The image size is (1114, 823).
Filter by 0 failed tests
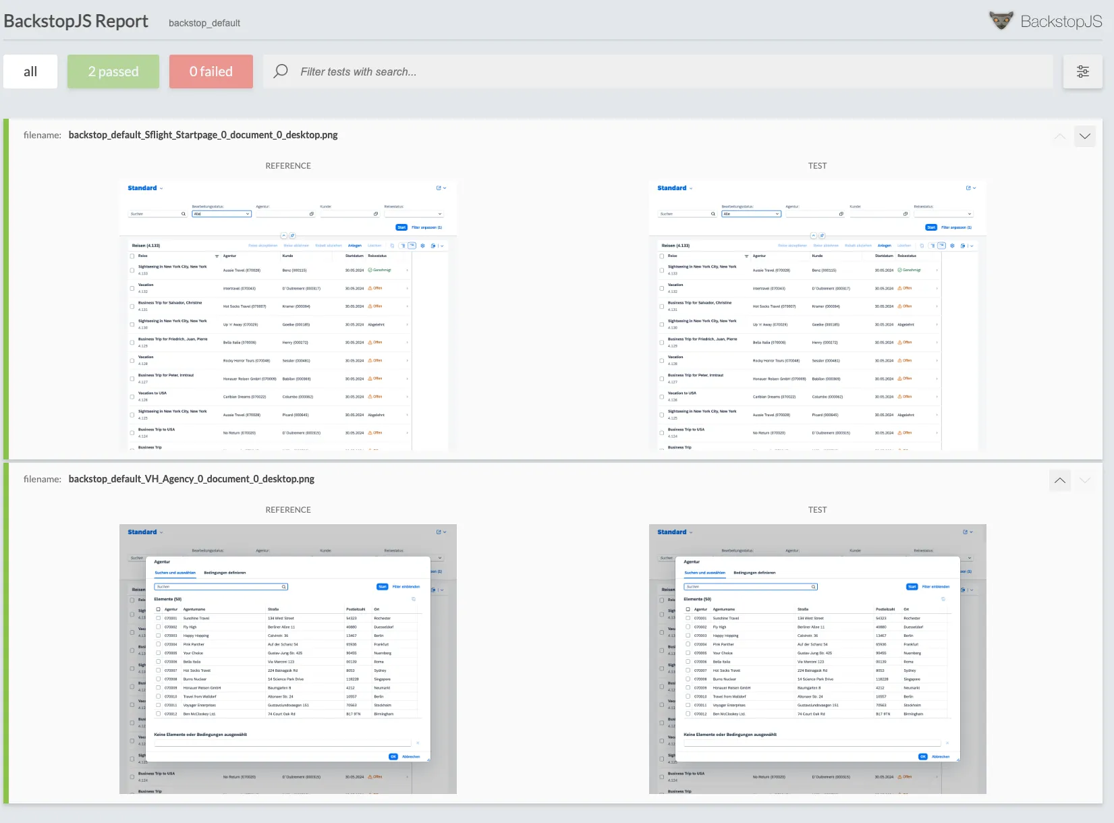[x=211, y=72]
